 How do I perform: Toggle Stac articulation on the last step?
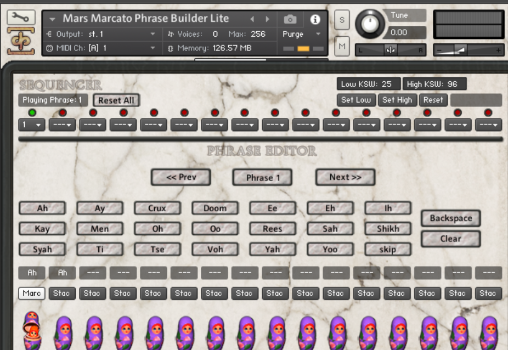point(488,293)
